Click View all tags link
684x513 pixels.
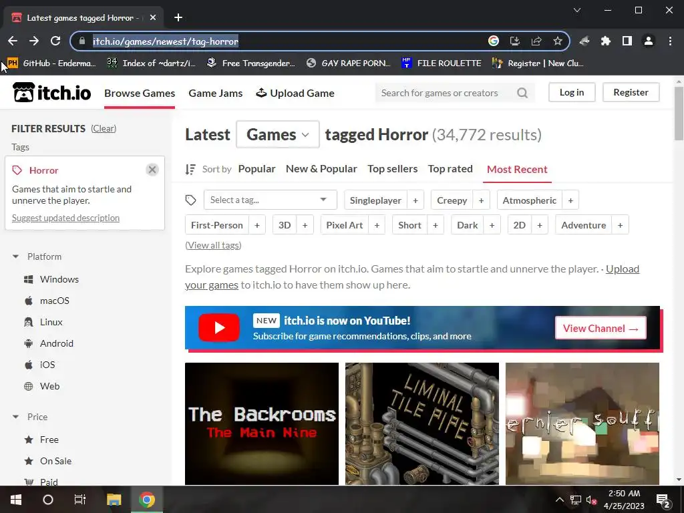pyautogui.click(x=213, y=245)
